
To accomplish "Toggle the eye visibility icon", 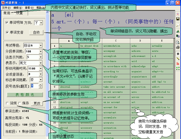I will [178, 54].
